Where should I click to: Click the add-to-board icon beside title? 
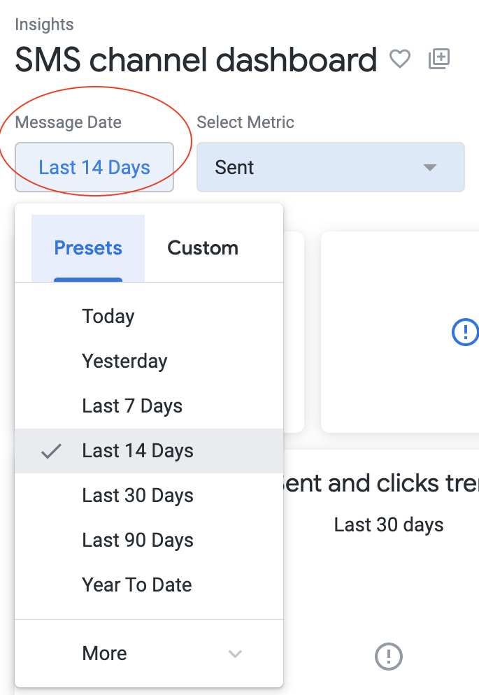tap(438, 59)
